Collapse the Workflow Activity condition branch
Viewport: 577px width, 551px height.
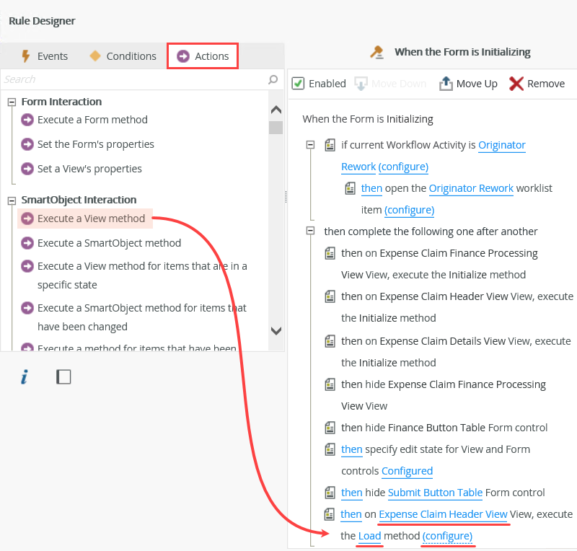point(310,144)
